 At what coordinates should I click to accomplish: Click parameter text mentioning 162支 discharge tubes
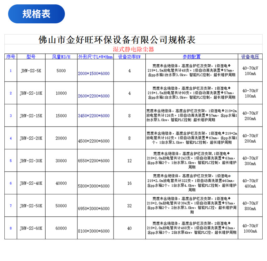(192, 138)
